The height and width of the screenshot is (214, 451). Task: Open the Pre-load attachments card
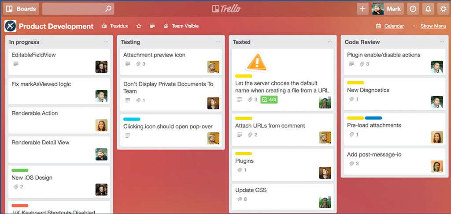pos(395,129)
